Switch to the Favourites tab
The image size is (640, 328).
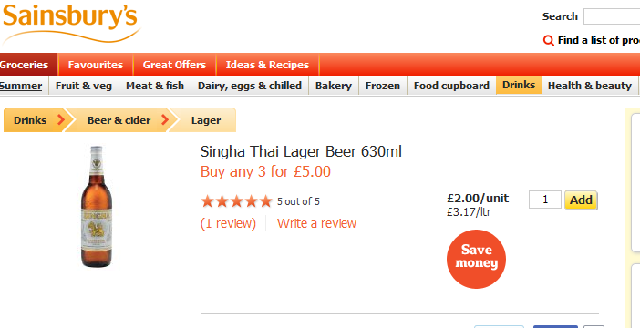[x=96, y=65]
